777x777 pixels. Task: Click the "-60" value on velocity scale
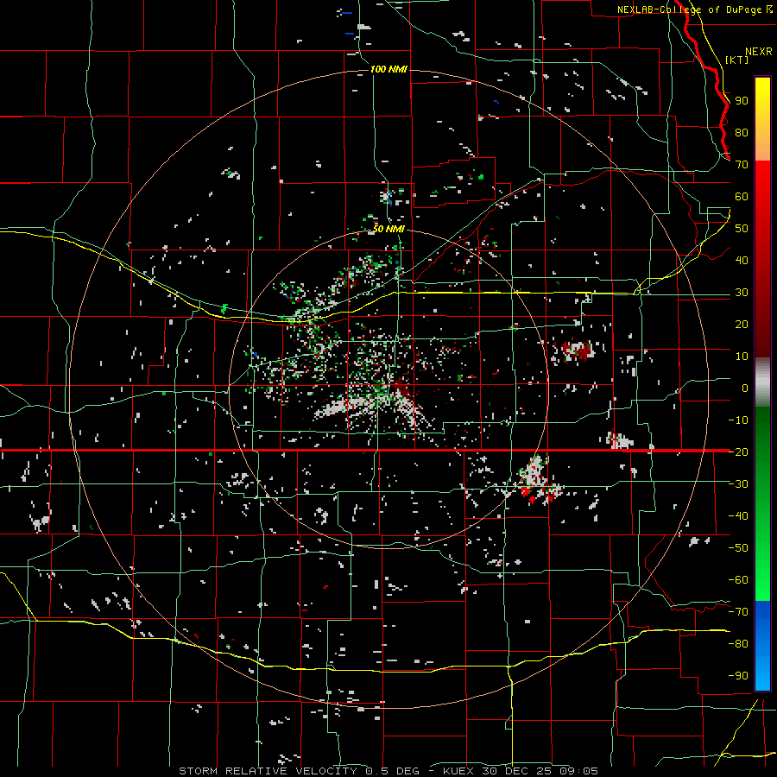click(738, 580)
